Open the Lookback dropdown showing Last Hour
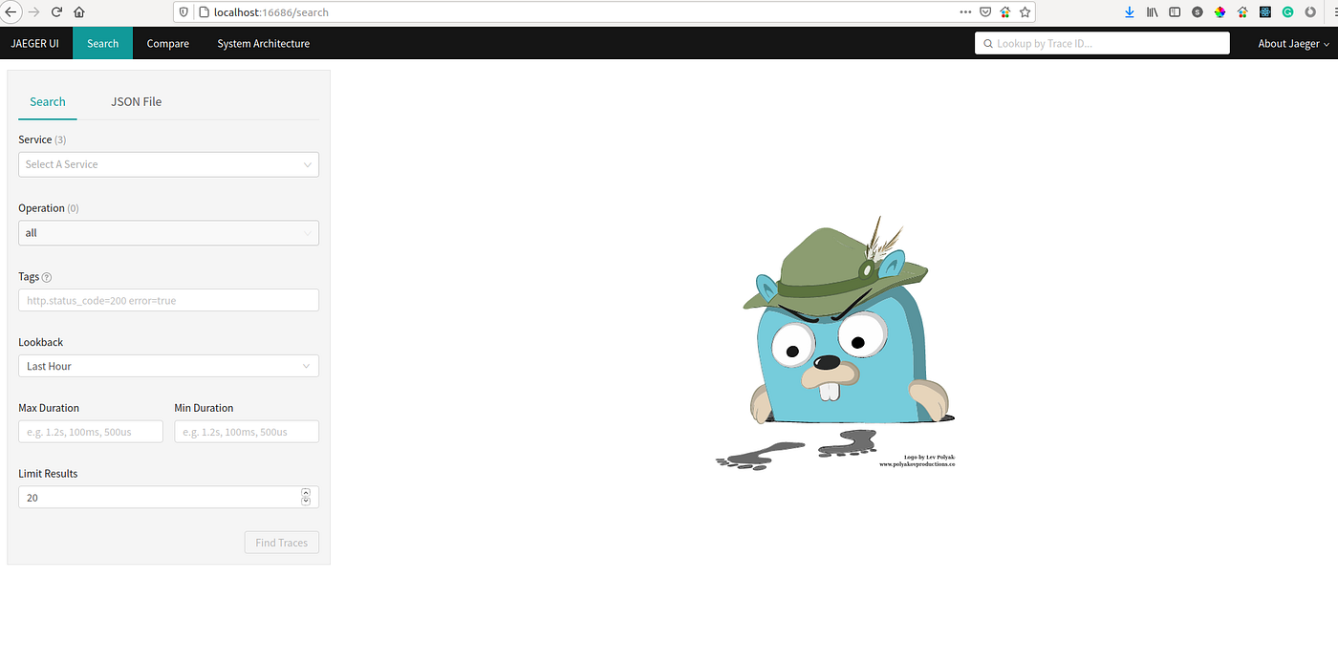The height and width of the screenshot is (663, 1338). [x=168, y=366]
